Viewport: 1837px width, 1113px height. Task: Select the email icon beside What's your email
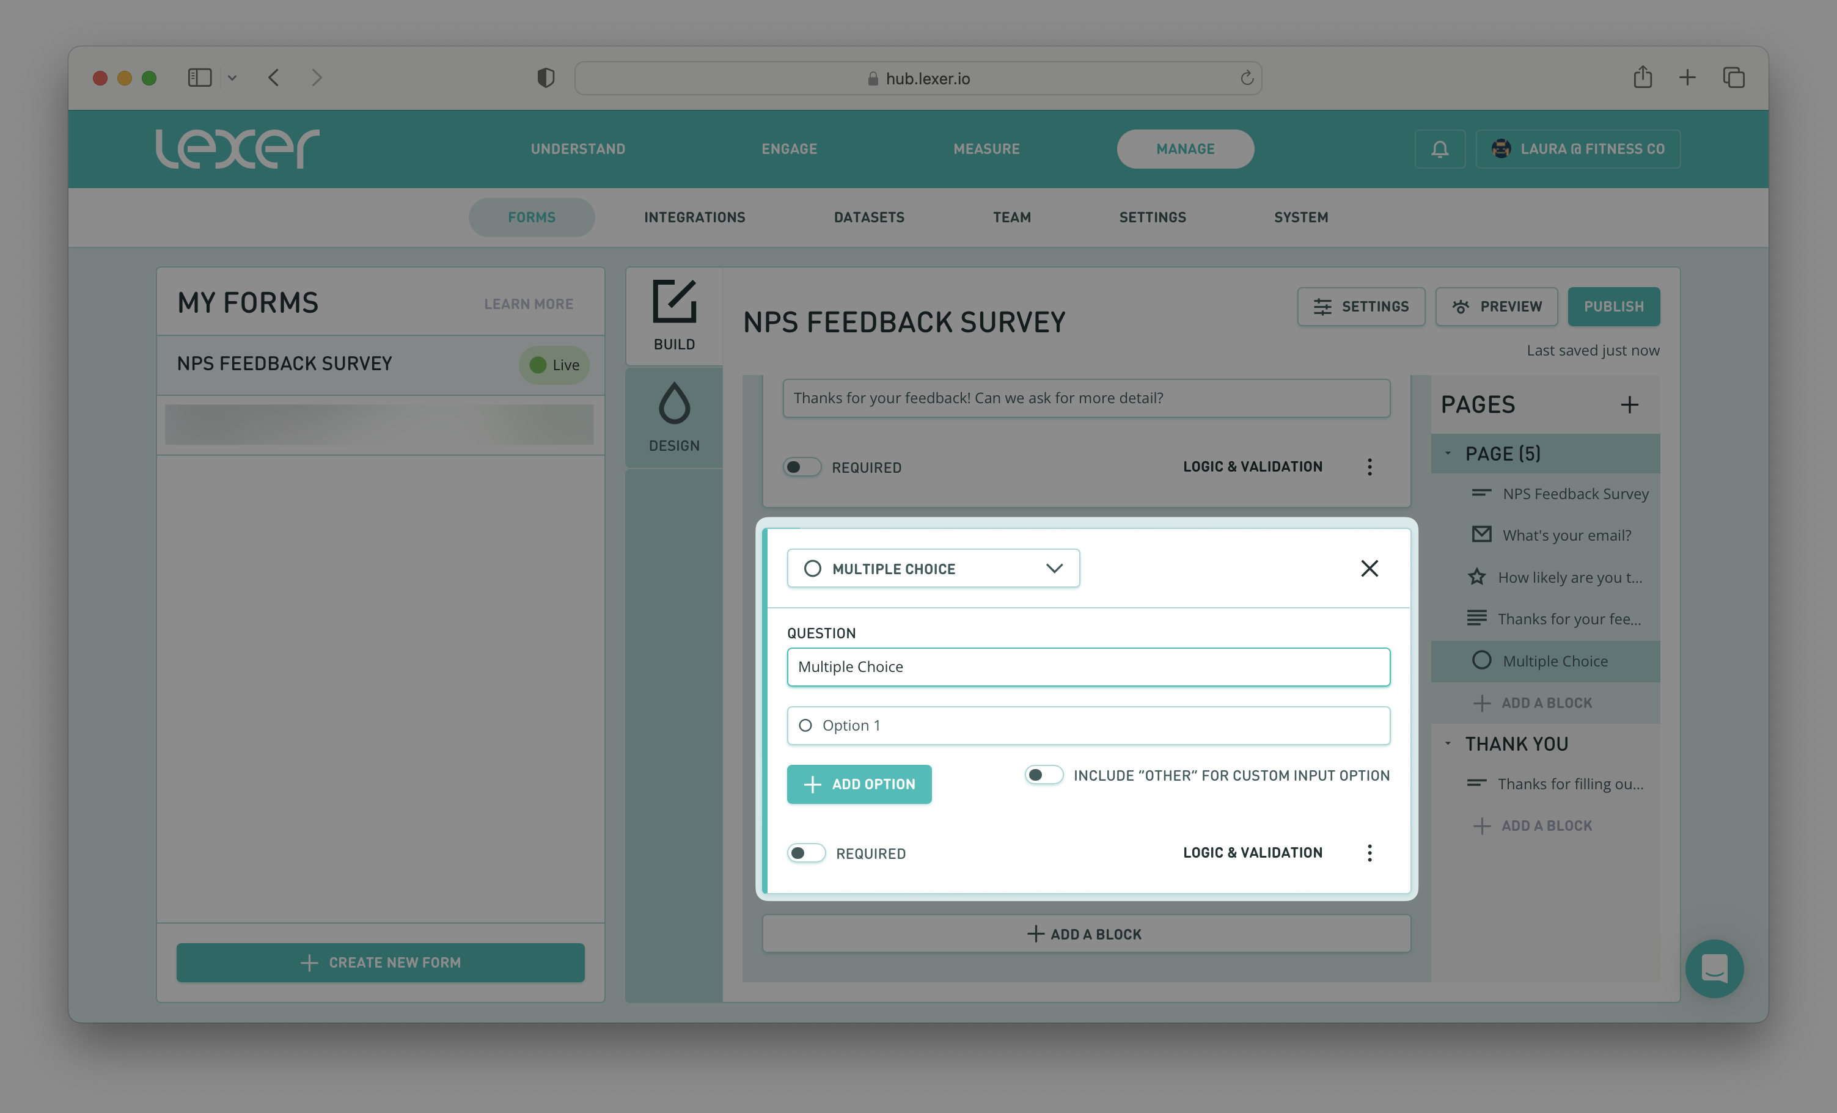1481,535
